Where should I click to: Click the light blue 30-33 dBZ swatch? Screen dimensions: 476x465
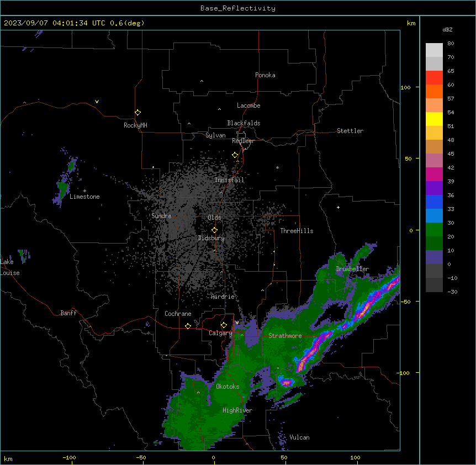pyautogui.click(x=434, y=216)
